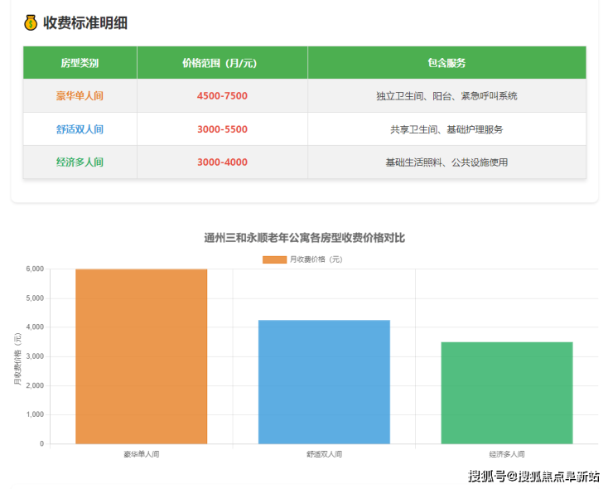Select the 价格范围 (月/元) column header
The width and height of the screenshot is (613, 489).
222,63
